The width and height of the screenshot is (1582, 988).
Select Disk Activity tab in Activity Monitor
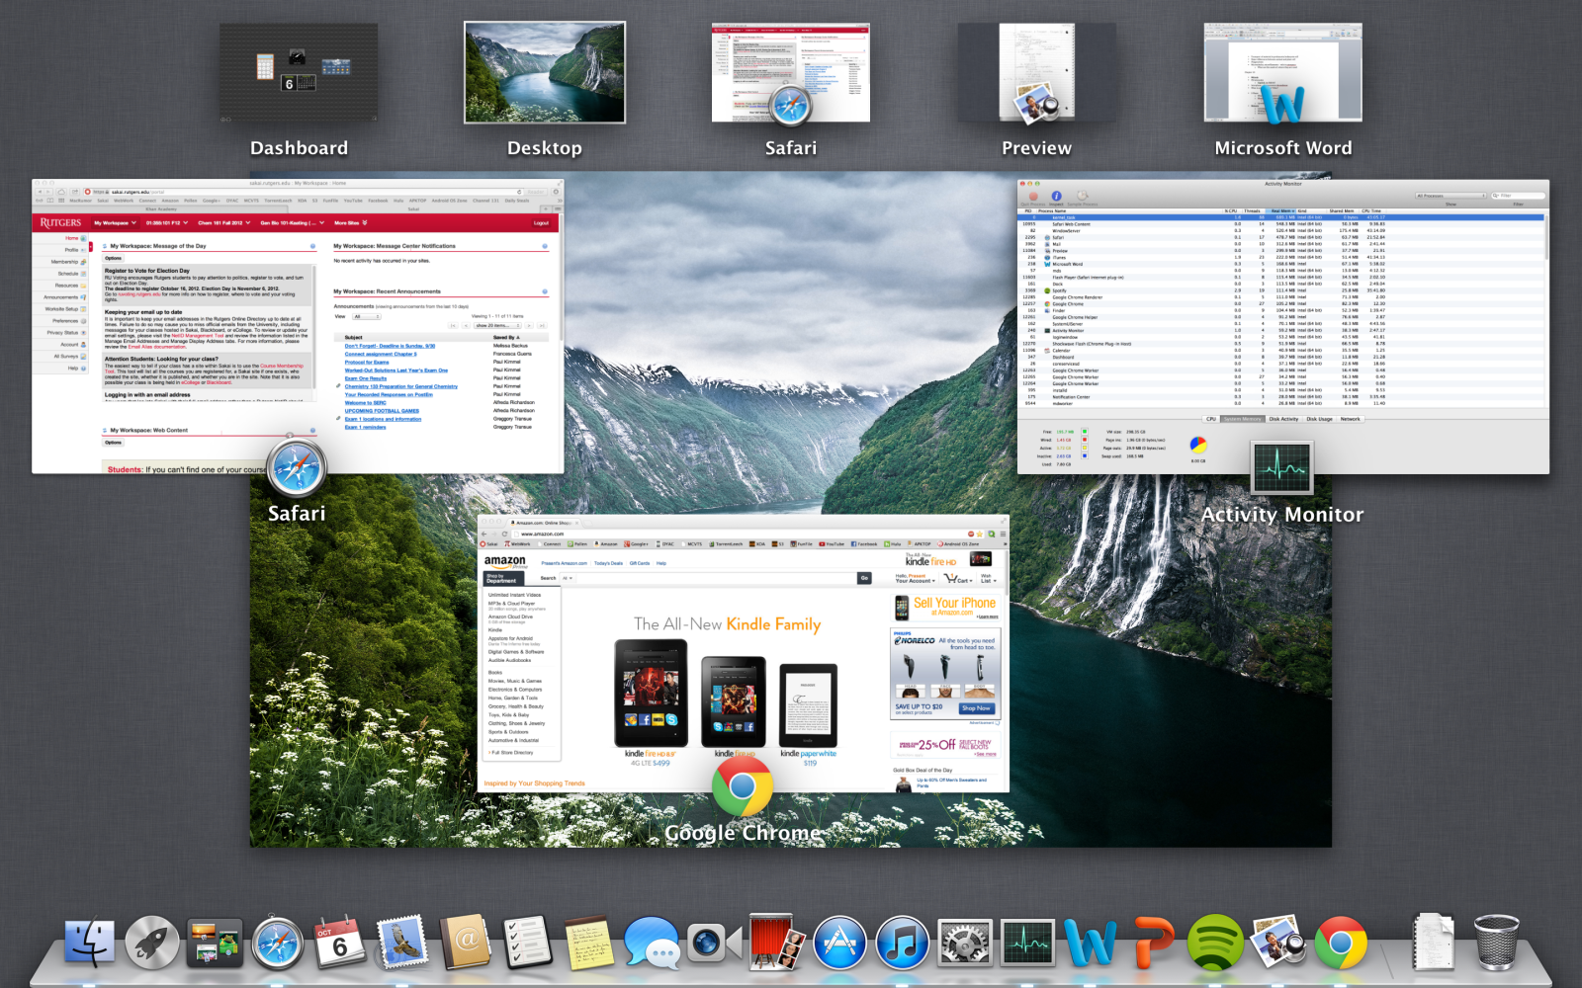[x=1283, y=419]
